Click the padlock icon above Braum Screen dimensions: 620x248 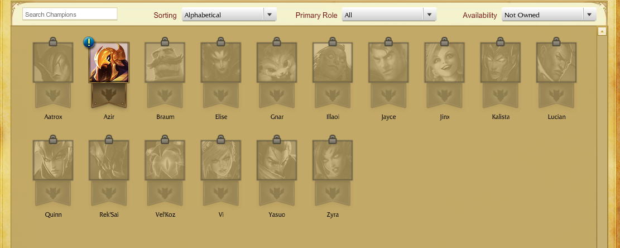(x=165, y=41)
